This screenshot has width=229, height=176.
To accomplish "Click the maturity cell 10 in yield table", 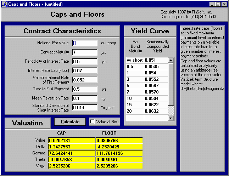I will pos(135,98).
